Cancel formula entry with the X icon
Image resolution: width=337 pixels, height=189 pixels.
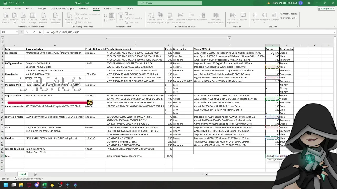tap(27, 32)
